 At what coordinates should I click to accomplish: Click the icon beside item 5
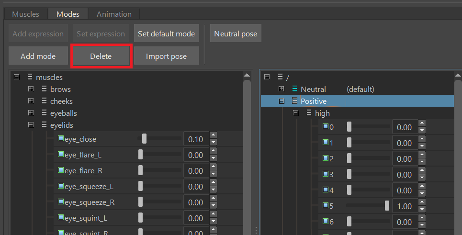326,206
